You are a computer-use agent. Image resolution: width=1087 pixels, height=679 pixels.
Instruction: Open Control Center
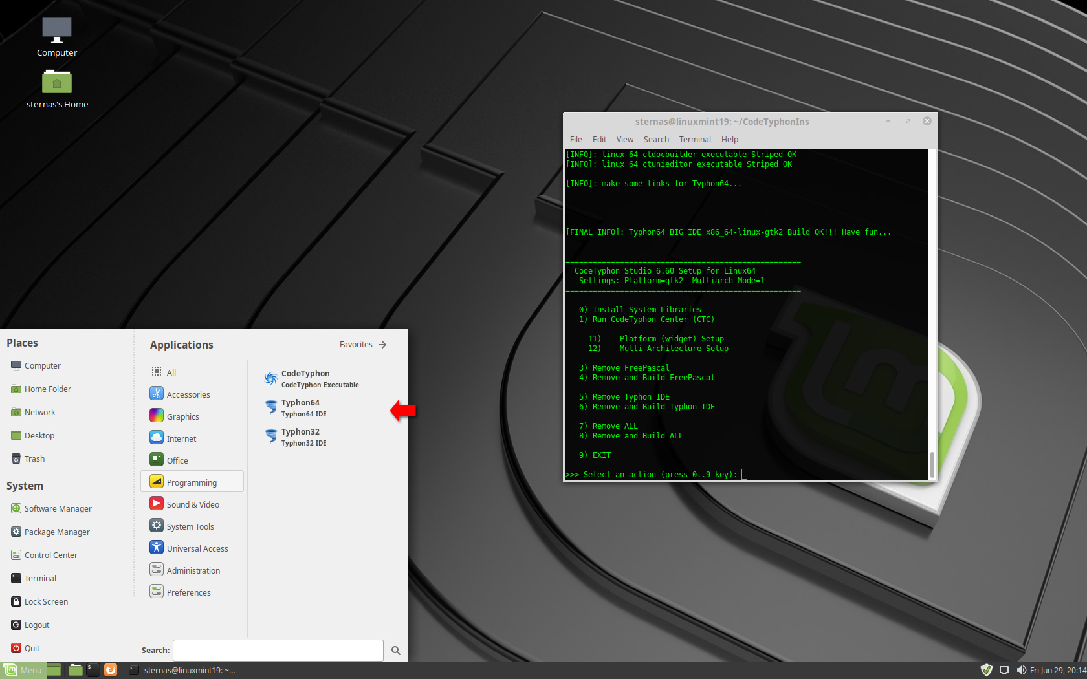[x=45, y=555]
